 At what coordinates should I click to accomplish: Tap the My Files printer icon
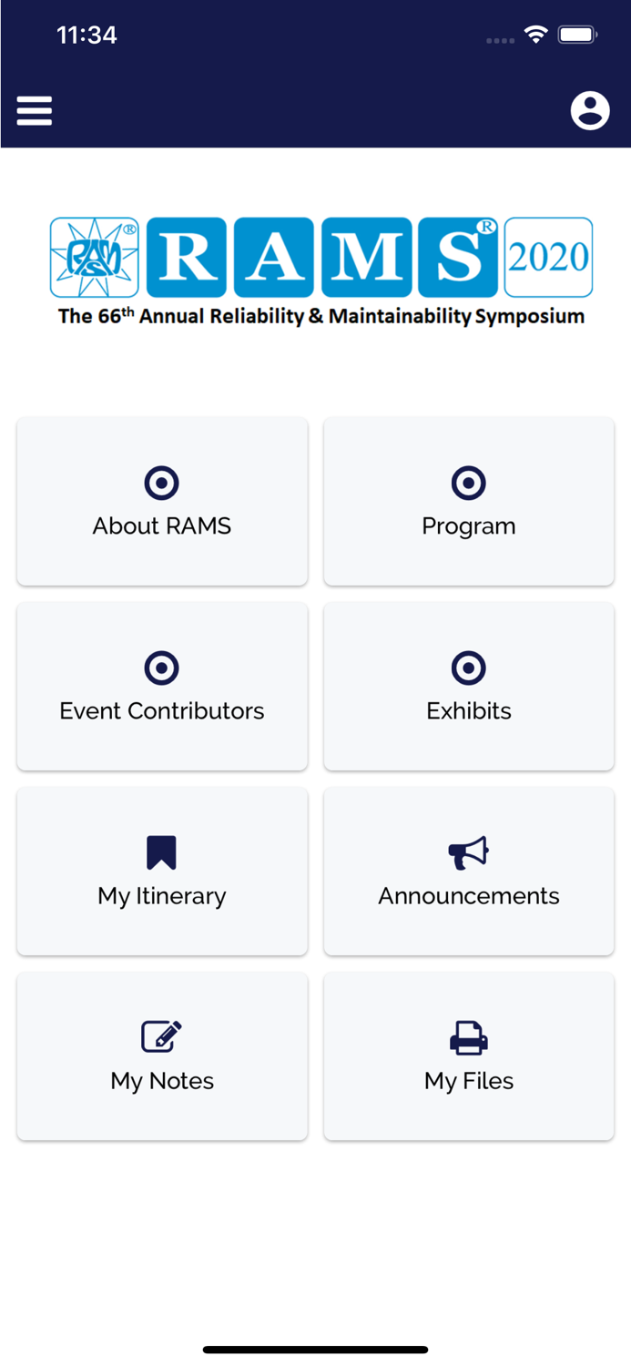(469, 1037)
